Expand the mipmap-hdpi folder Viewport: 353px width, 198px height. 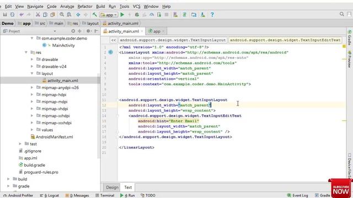(32, 95)
